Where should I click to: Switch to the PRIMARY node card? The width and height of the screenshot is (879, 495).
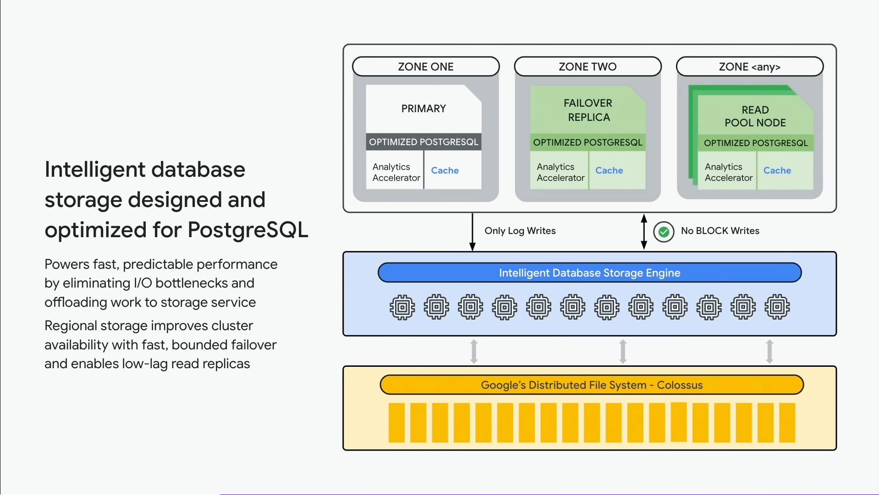coord(423,109)
